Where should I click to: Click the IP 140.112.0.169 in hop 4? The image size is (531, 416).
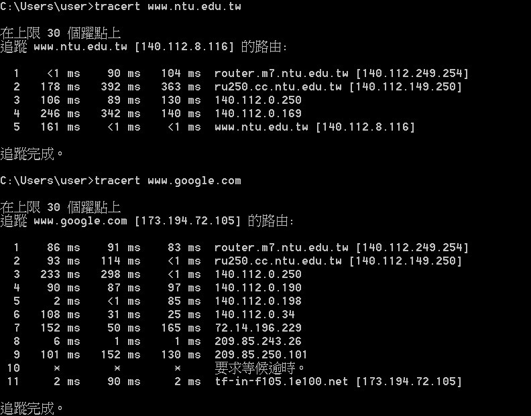[258, 114]
